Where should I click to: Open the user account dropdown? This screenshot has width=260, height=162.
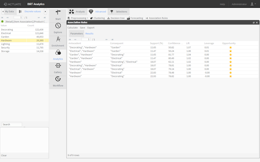[253, 4]
